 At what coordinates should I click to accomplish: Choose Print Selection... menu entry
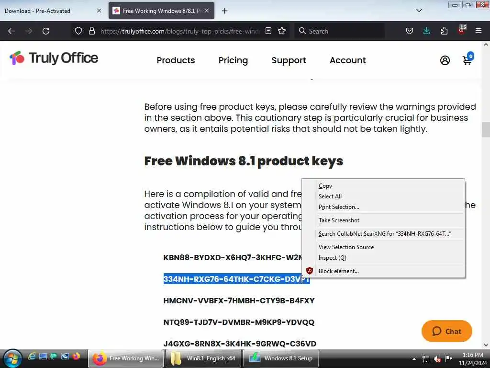pyautogui.click(x=383, y=207)
